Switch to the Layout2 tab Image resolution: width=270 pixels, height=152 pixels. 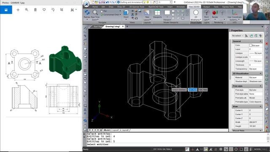(125, 130)
